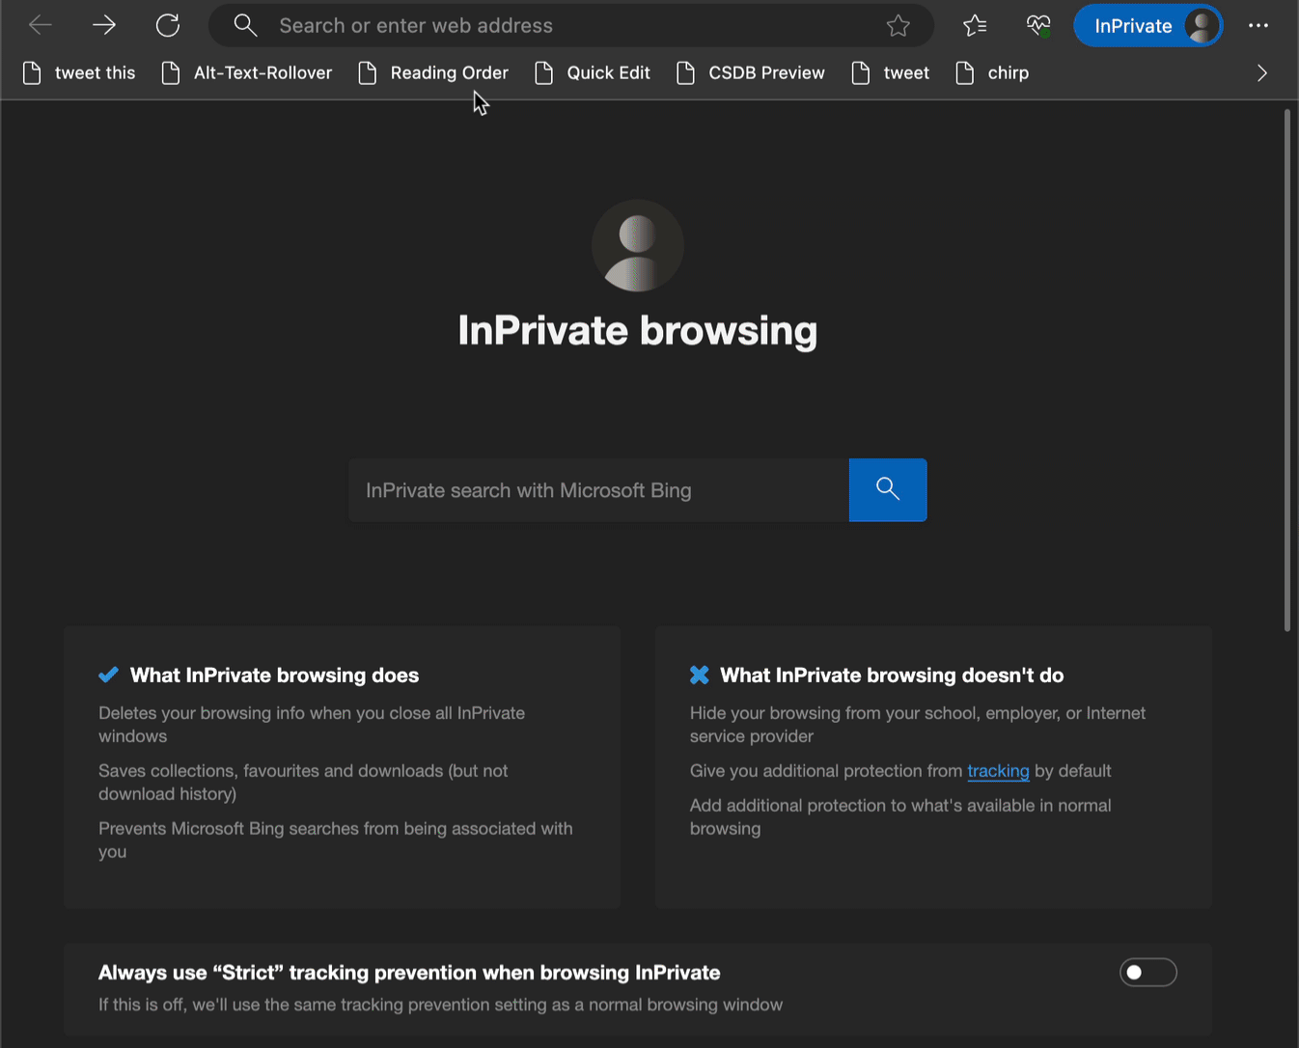
Task: Open the Alt-Text-Rollover bookmark
Action: [247, 73]
